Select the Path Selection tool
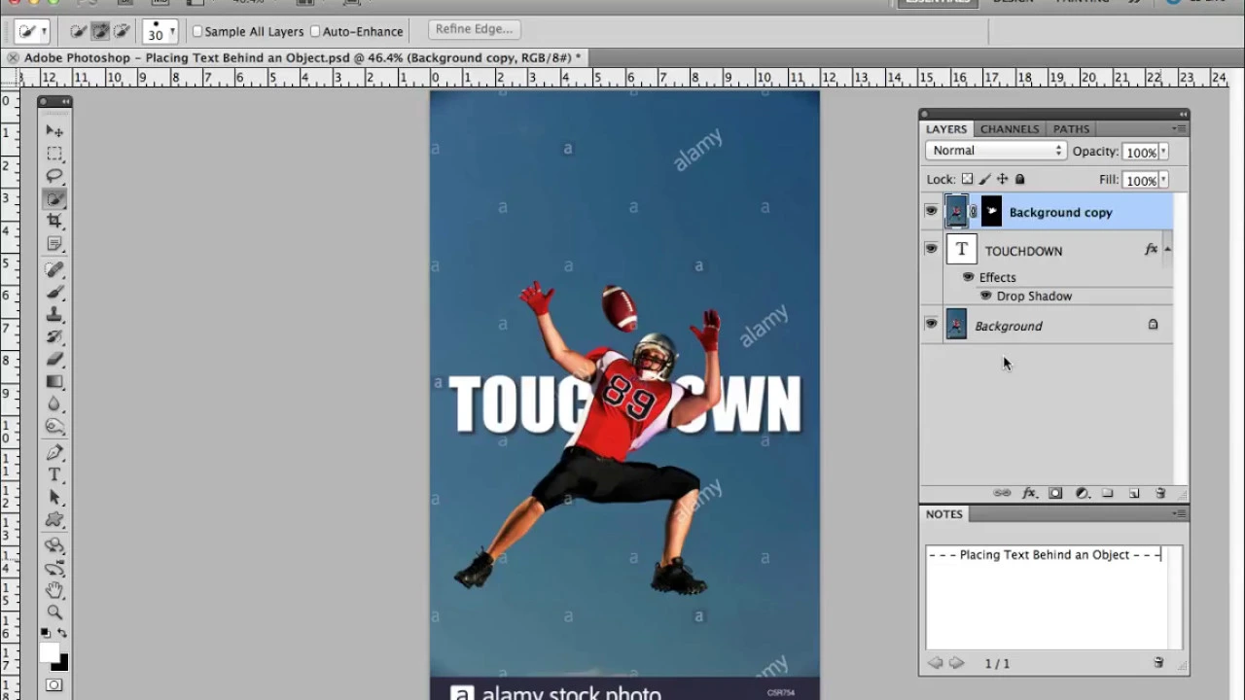This screenshot has width=1245, height=700. click(x=54, y=498)
